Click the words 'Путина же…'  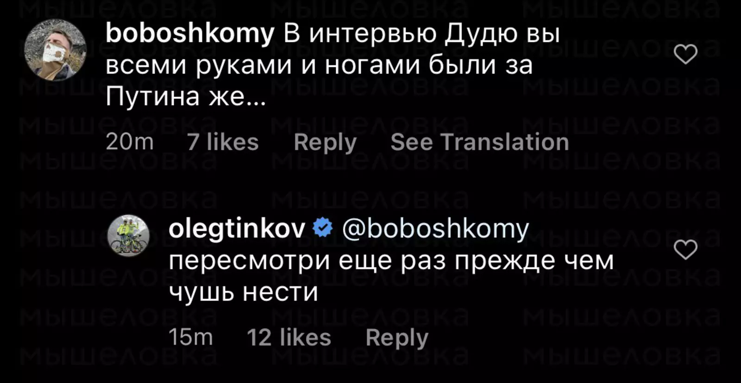(186, 97)
